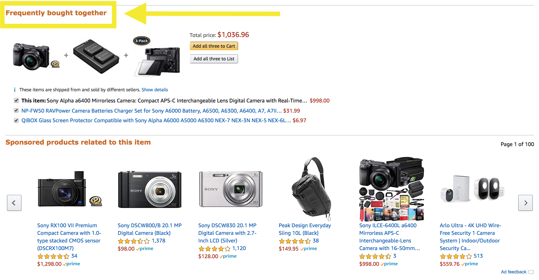
Task: Expand seller info via Show details
Action: (x=155, y=90)
